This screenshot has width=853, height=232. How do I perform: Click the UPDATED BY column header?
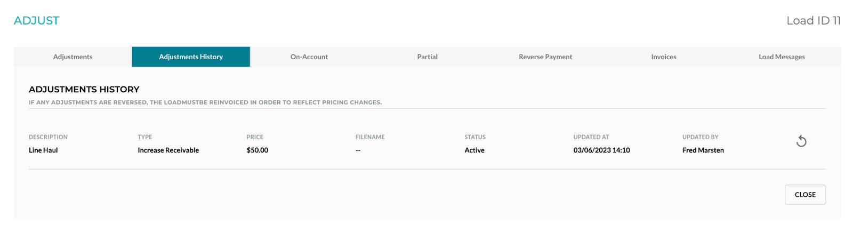tap(701, 137)
